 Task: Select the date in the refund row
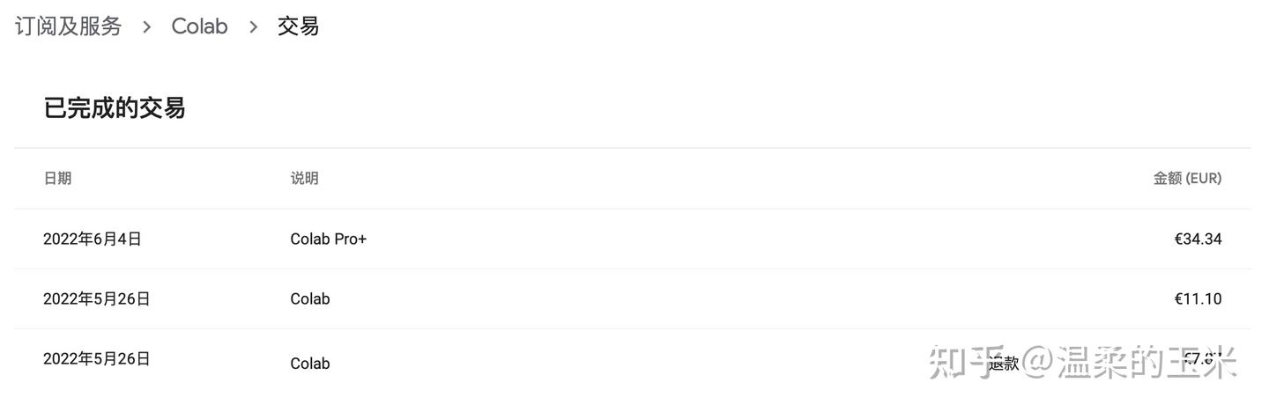tap(96, 358)
